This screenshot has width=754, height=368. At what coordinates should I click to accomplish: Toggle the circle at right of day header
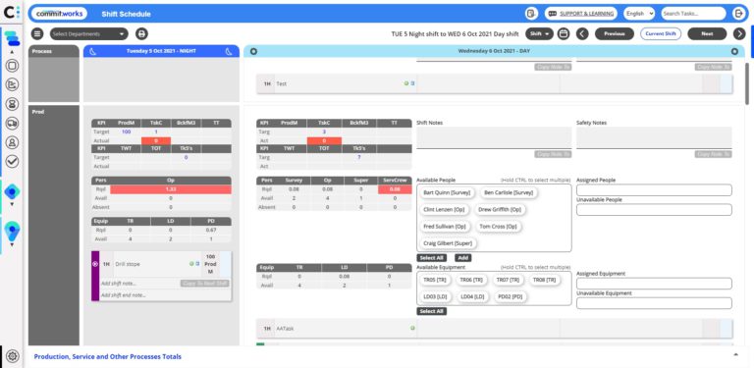(734, 51)
